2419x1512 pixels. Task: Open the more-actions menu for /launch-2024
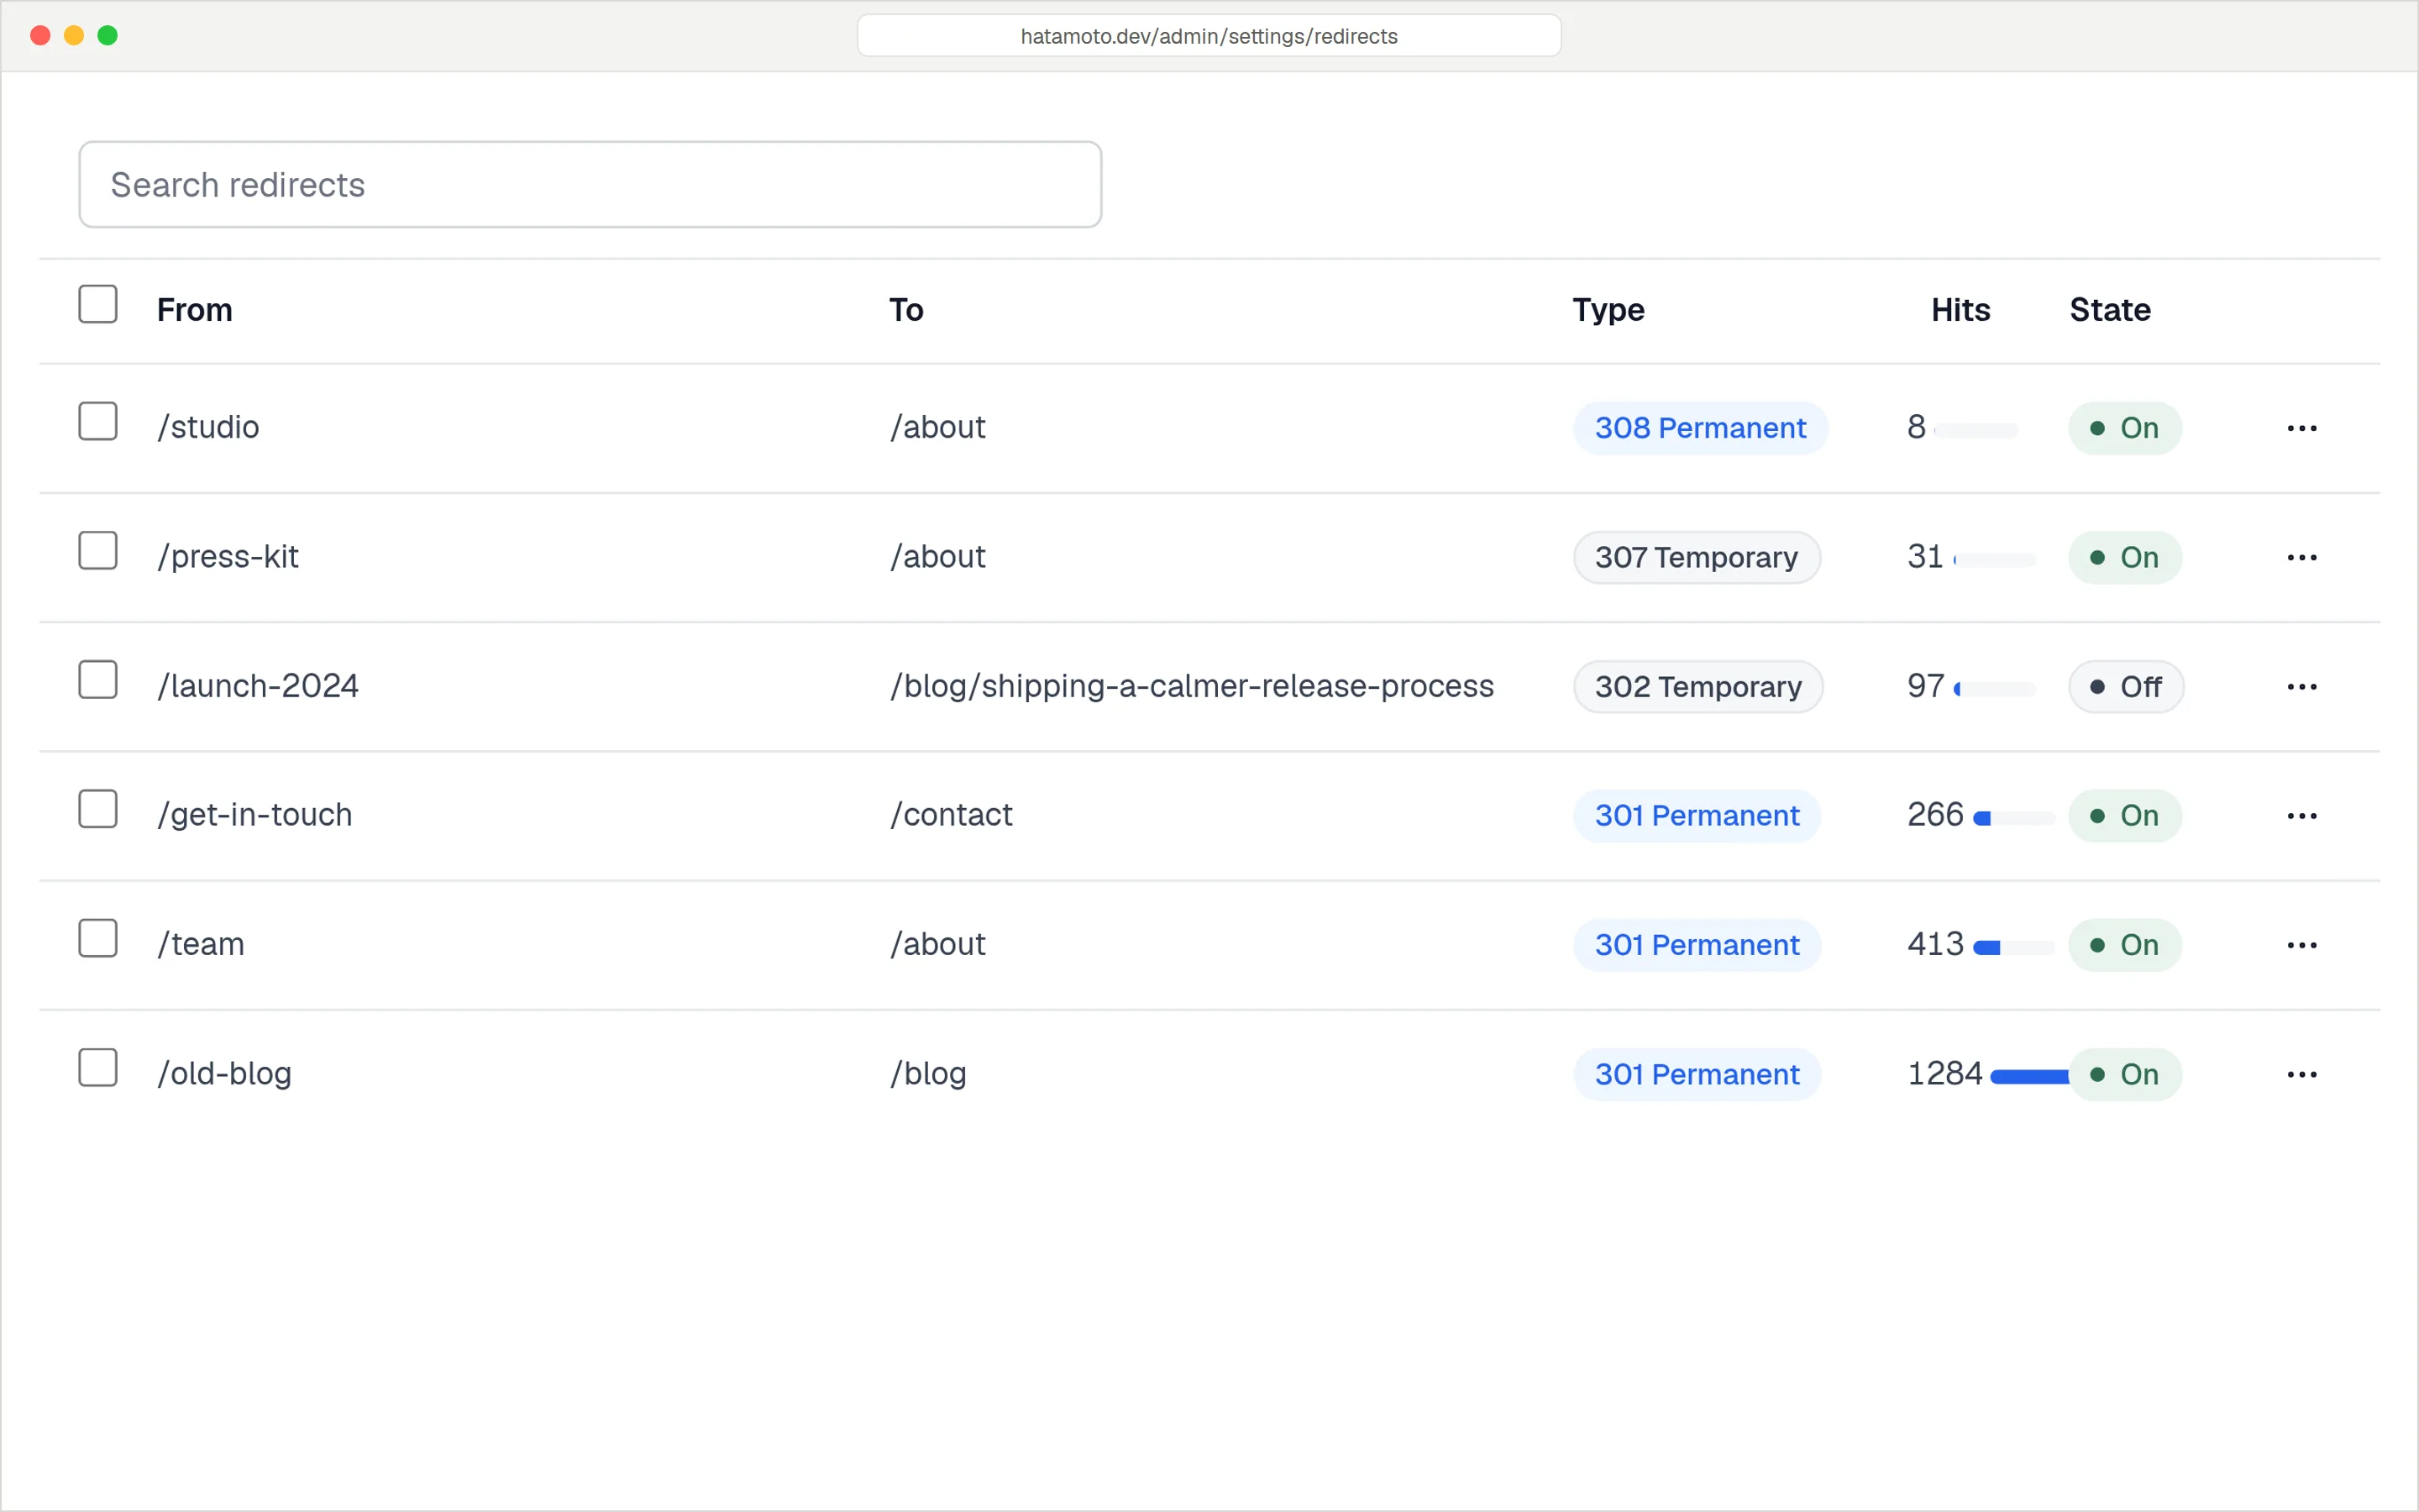click(x=2301, y=687)
